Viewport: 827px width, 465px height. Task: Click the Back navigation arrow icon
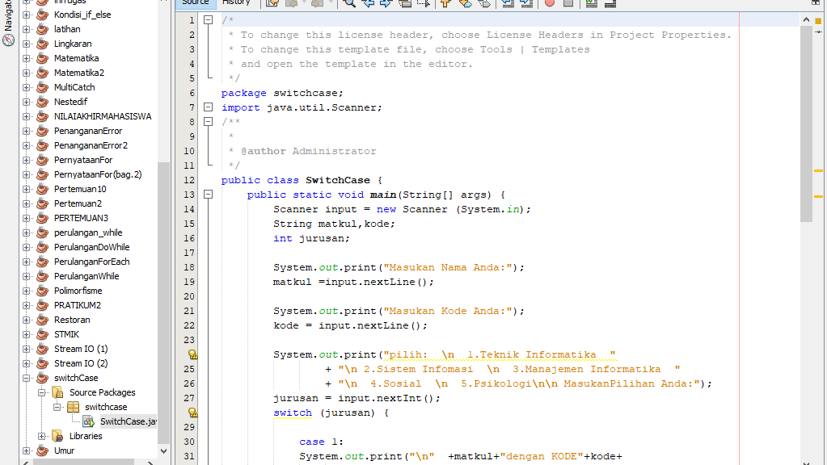(x=293, y=4)
